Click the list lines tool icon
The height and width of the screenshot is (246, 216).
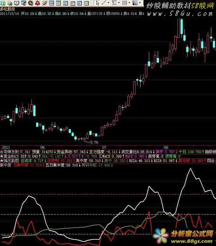114,3
